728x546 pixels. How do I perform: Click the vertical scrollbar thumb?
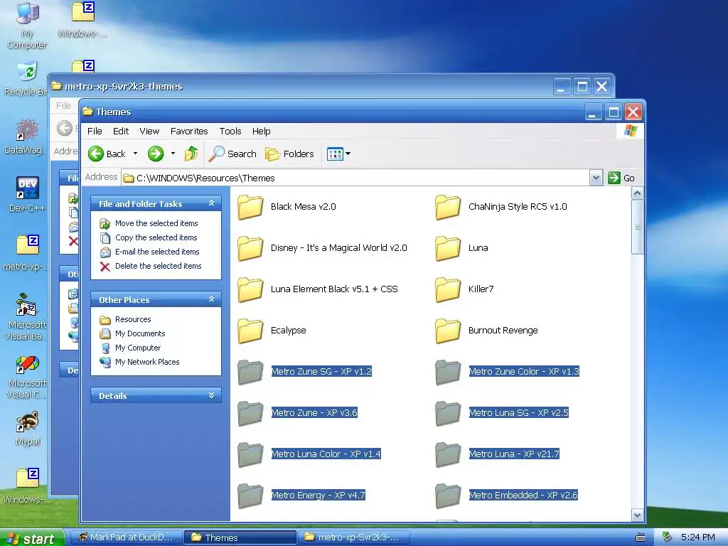638,227
